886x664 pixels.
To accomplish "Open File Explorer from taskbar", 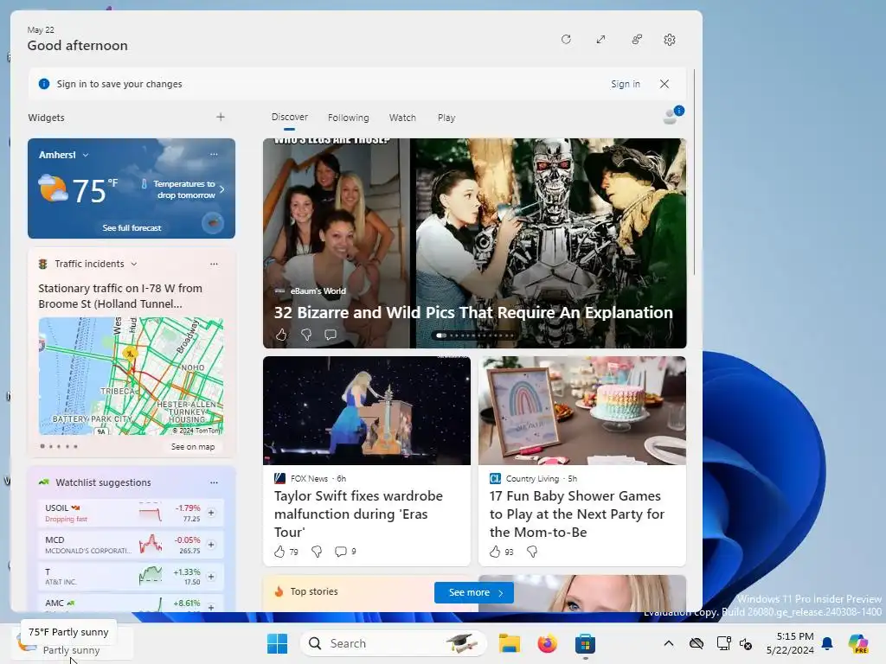I will [509, 643].
